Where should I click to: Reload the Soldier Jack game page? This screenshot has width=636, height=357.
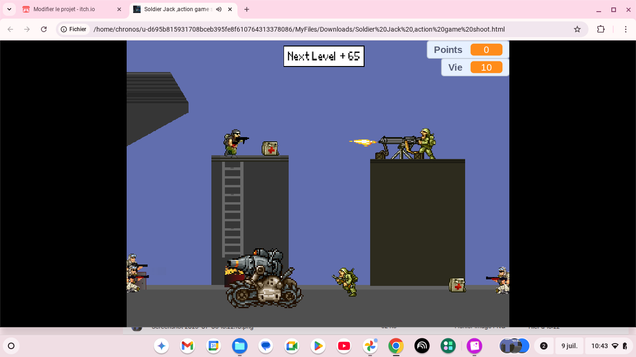point(44,29)
